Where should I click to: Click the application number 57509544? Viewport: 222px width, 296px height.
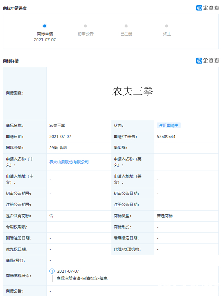tap(166, 137)
